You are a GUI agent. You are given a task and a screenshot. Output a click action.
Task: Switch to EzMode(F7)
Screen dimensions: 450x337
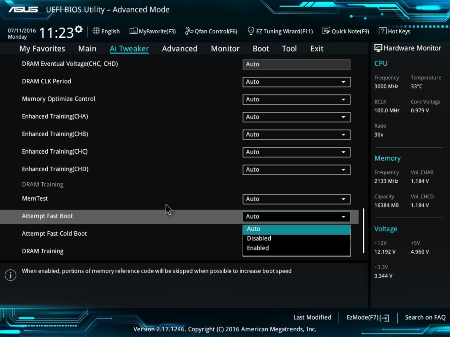pos(368,318)
